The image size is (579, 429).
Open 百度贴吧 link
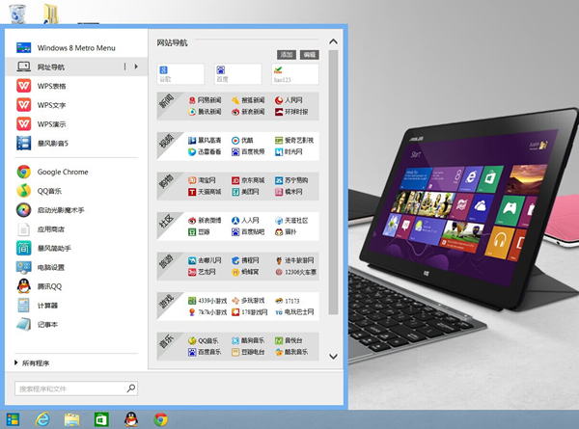249,231
